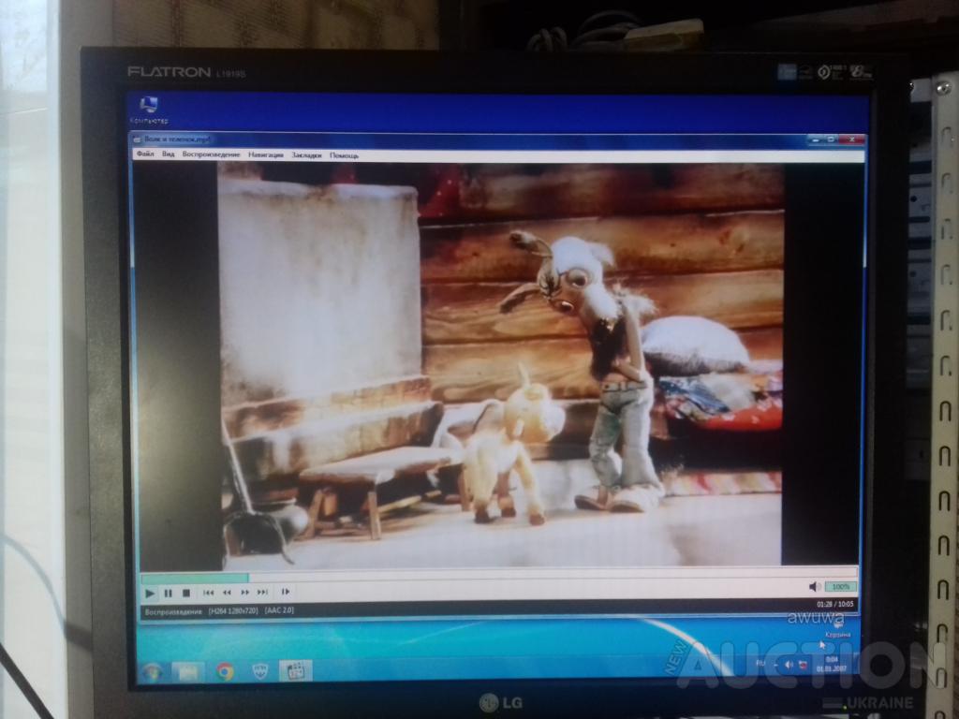Viewport: 959px width, 719px height.
Task: Click the media player taskbar button
Action: tap(295, 670)
